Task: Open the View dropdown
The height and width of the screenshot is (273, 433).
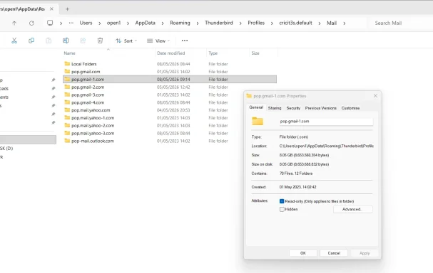Action: pos(158,41)
